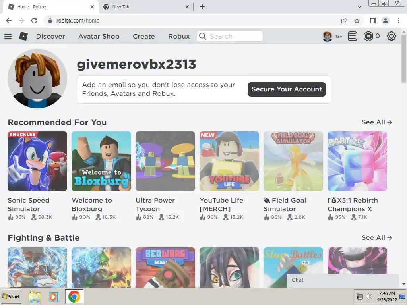
Task: Switch to the New Tab browser tab
Action: pyautogui.click(x=145, y=7)
